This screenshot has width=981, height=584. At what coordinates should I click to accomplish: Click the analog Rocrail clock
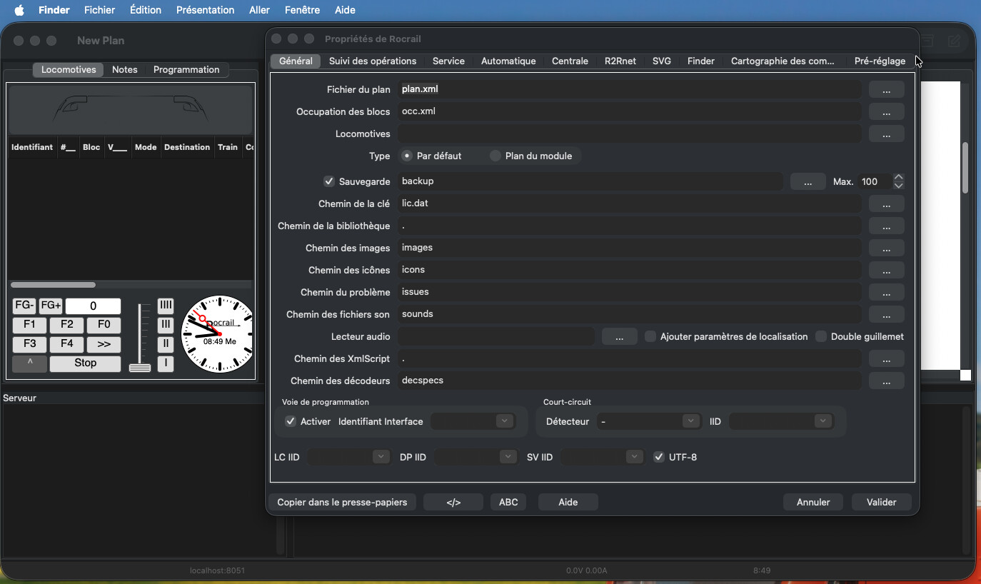(218, 334)
